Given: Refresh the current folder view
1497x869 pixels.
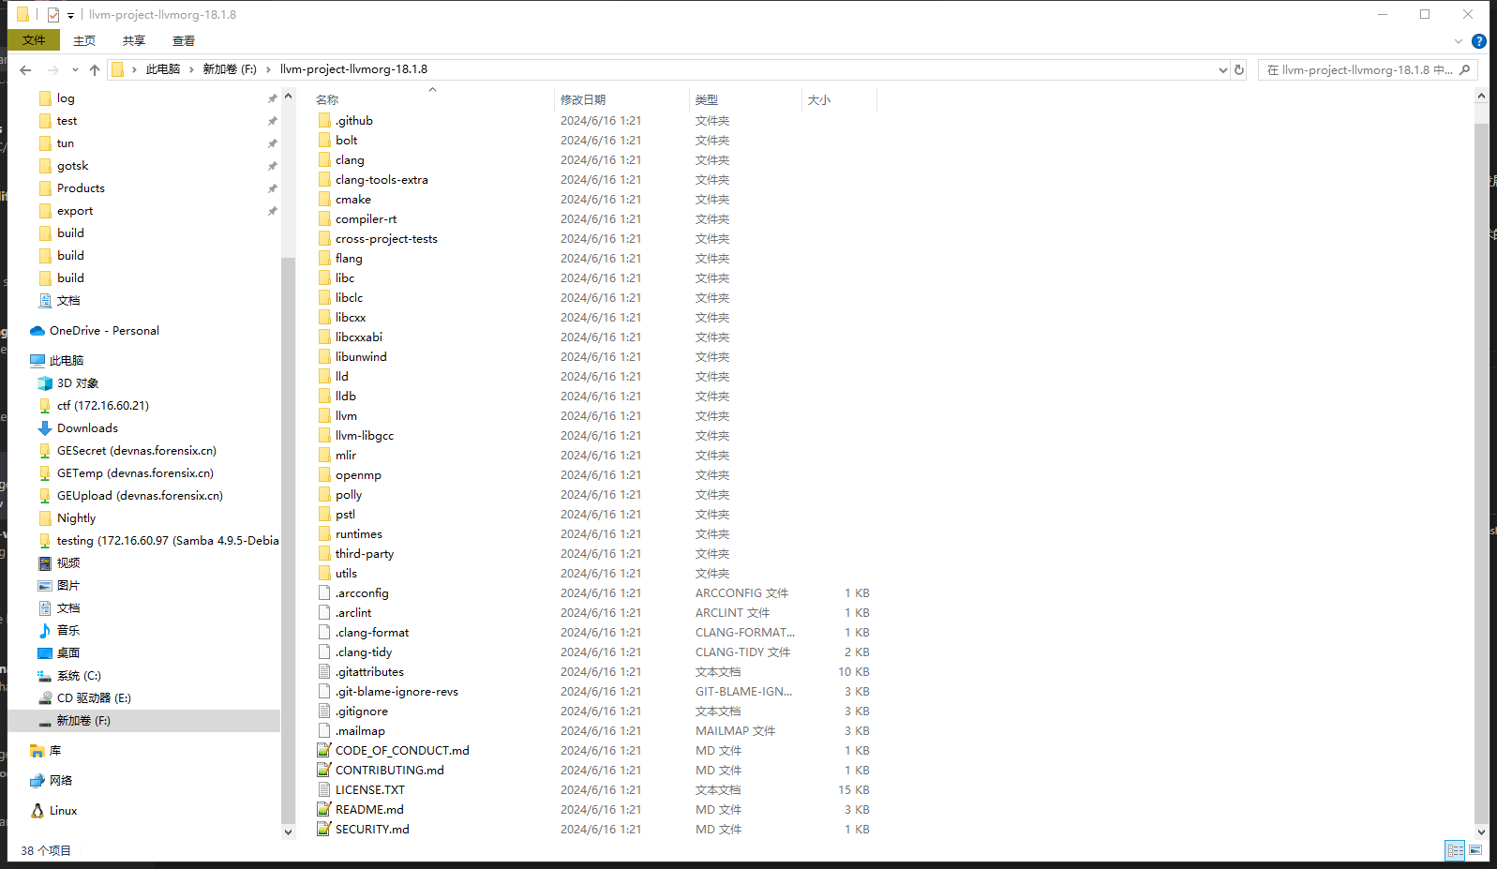Looking at the screenshot, I should (x=1239, y=70).
